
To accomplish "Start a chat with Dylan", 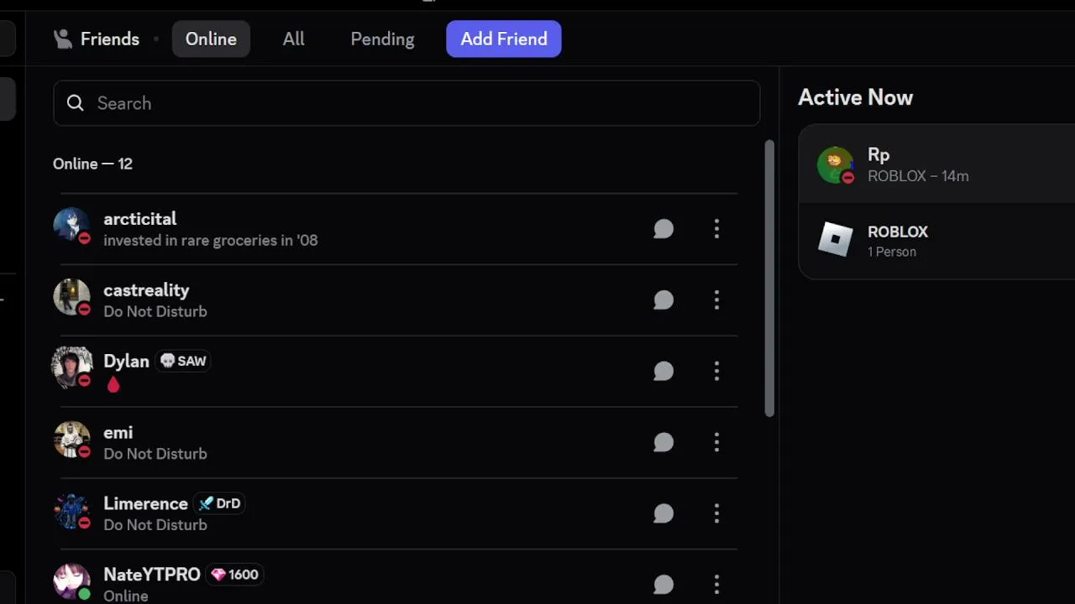I will point(663,372).
